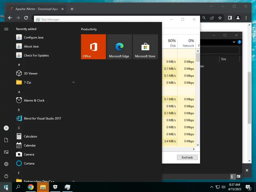
Task: Close the Chrome download bar
Action: click(247, 170)
